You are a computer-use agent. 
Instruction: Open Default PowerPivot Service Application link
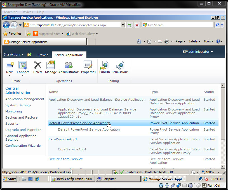pyautogui.click(x=79, y=123)
